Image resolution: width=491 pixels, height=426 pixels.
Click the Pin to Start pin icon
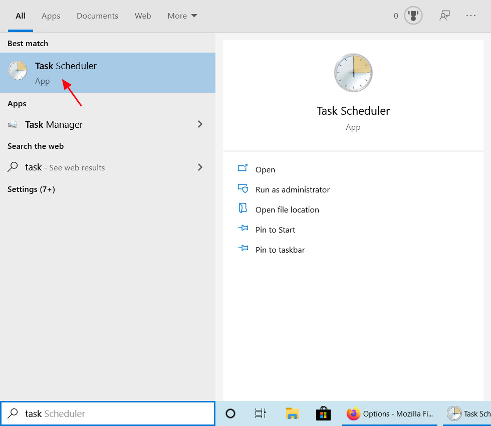pos(243,228)
